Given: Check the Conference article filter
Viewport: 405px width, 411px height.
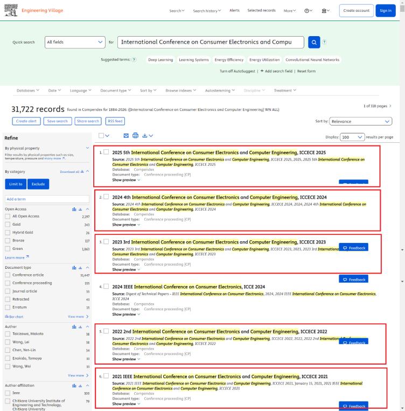Looking at the screenshot, I should (8, 275).
